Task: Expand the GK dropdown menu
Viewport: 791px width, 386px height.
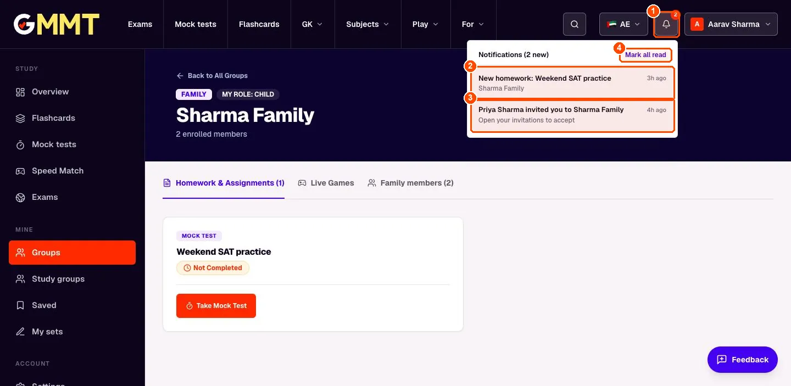Action: click(313, 24)
